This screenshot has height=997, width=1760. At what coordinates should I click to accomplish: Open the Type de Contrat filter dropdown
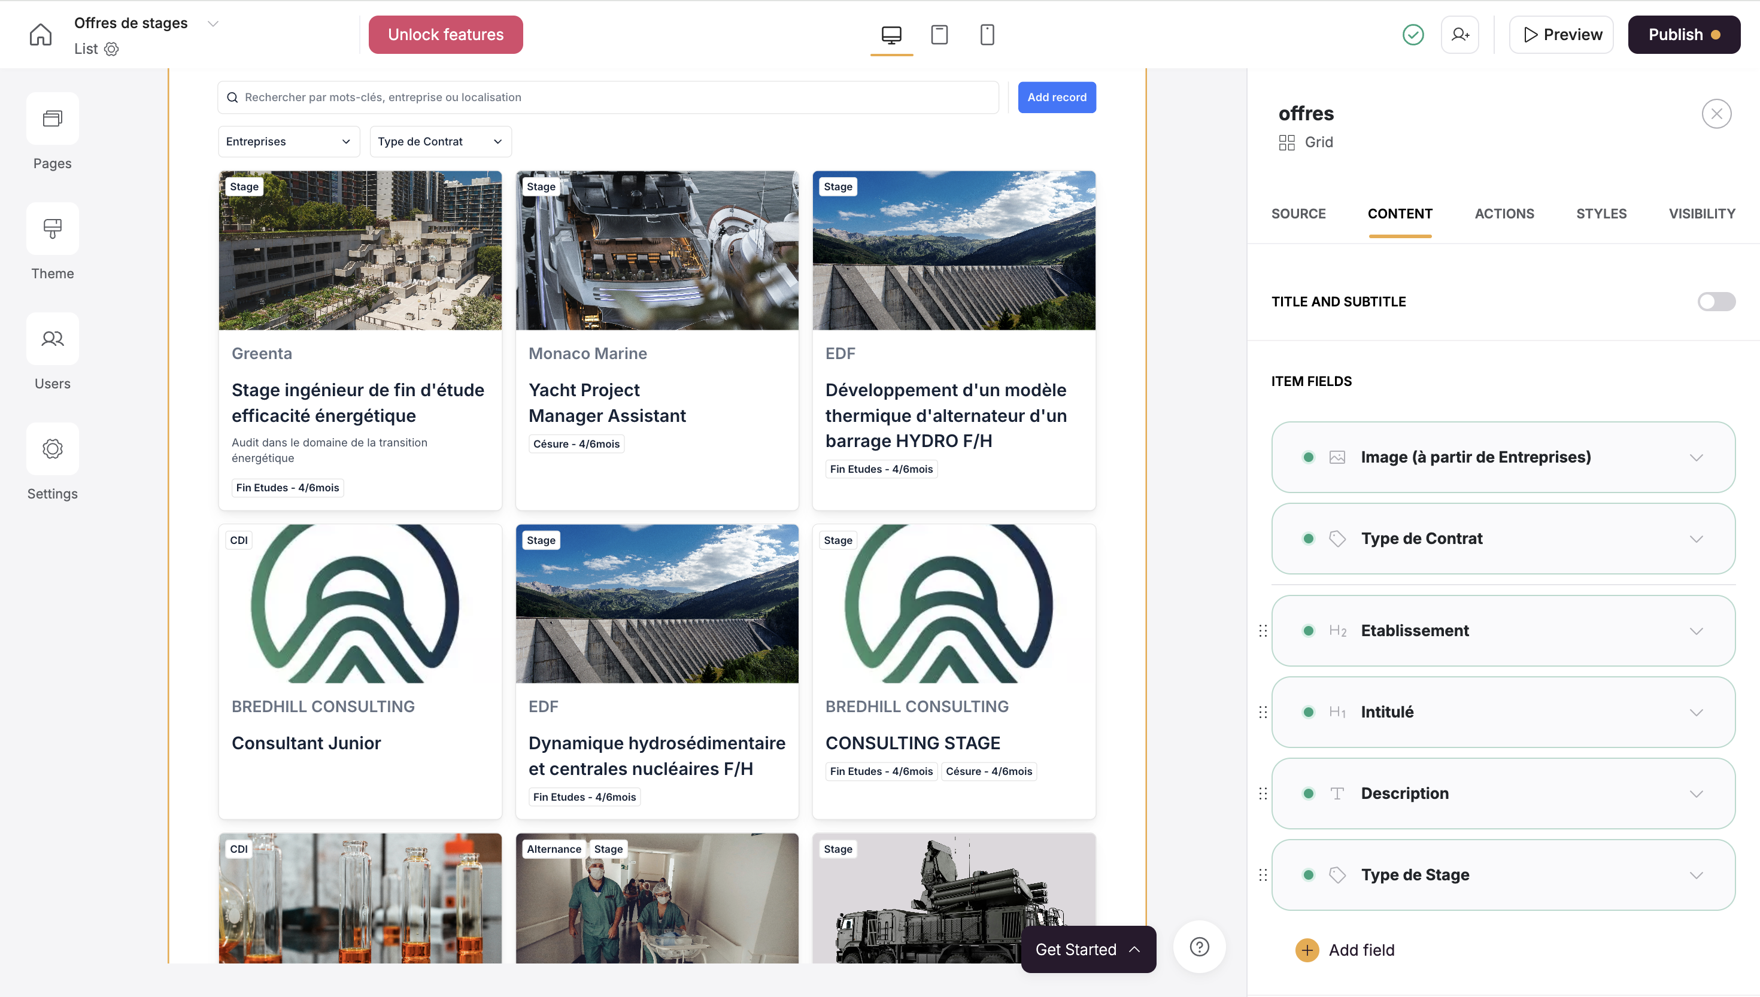(x=441, y=142)
